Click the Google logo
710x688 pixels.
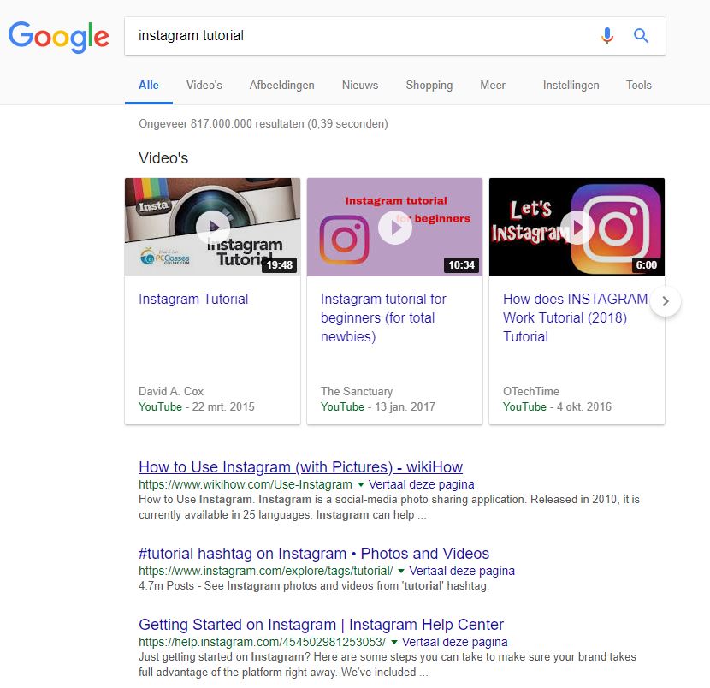pyautogui.click(x=59, y=36)
